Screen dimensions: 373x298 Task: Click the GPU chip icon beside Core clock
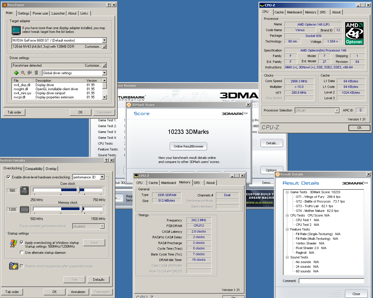pyautogui.click(x=24, y=190)
